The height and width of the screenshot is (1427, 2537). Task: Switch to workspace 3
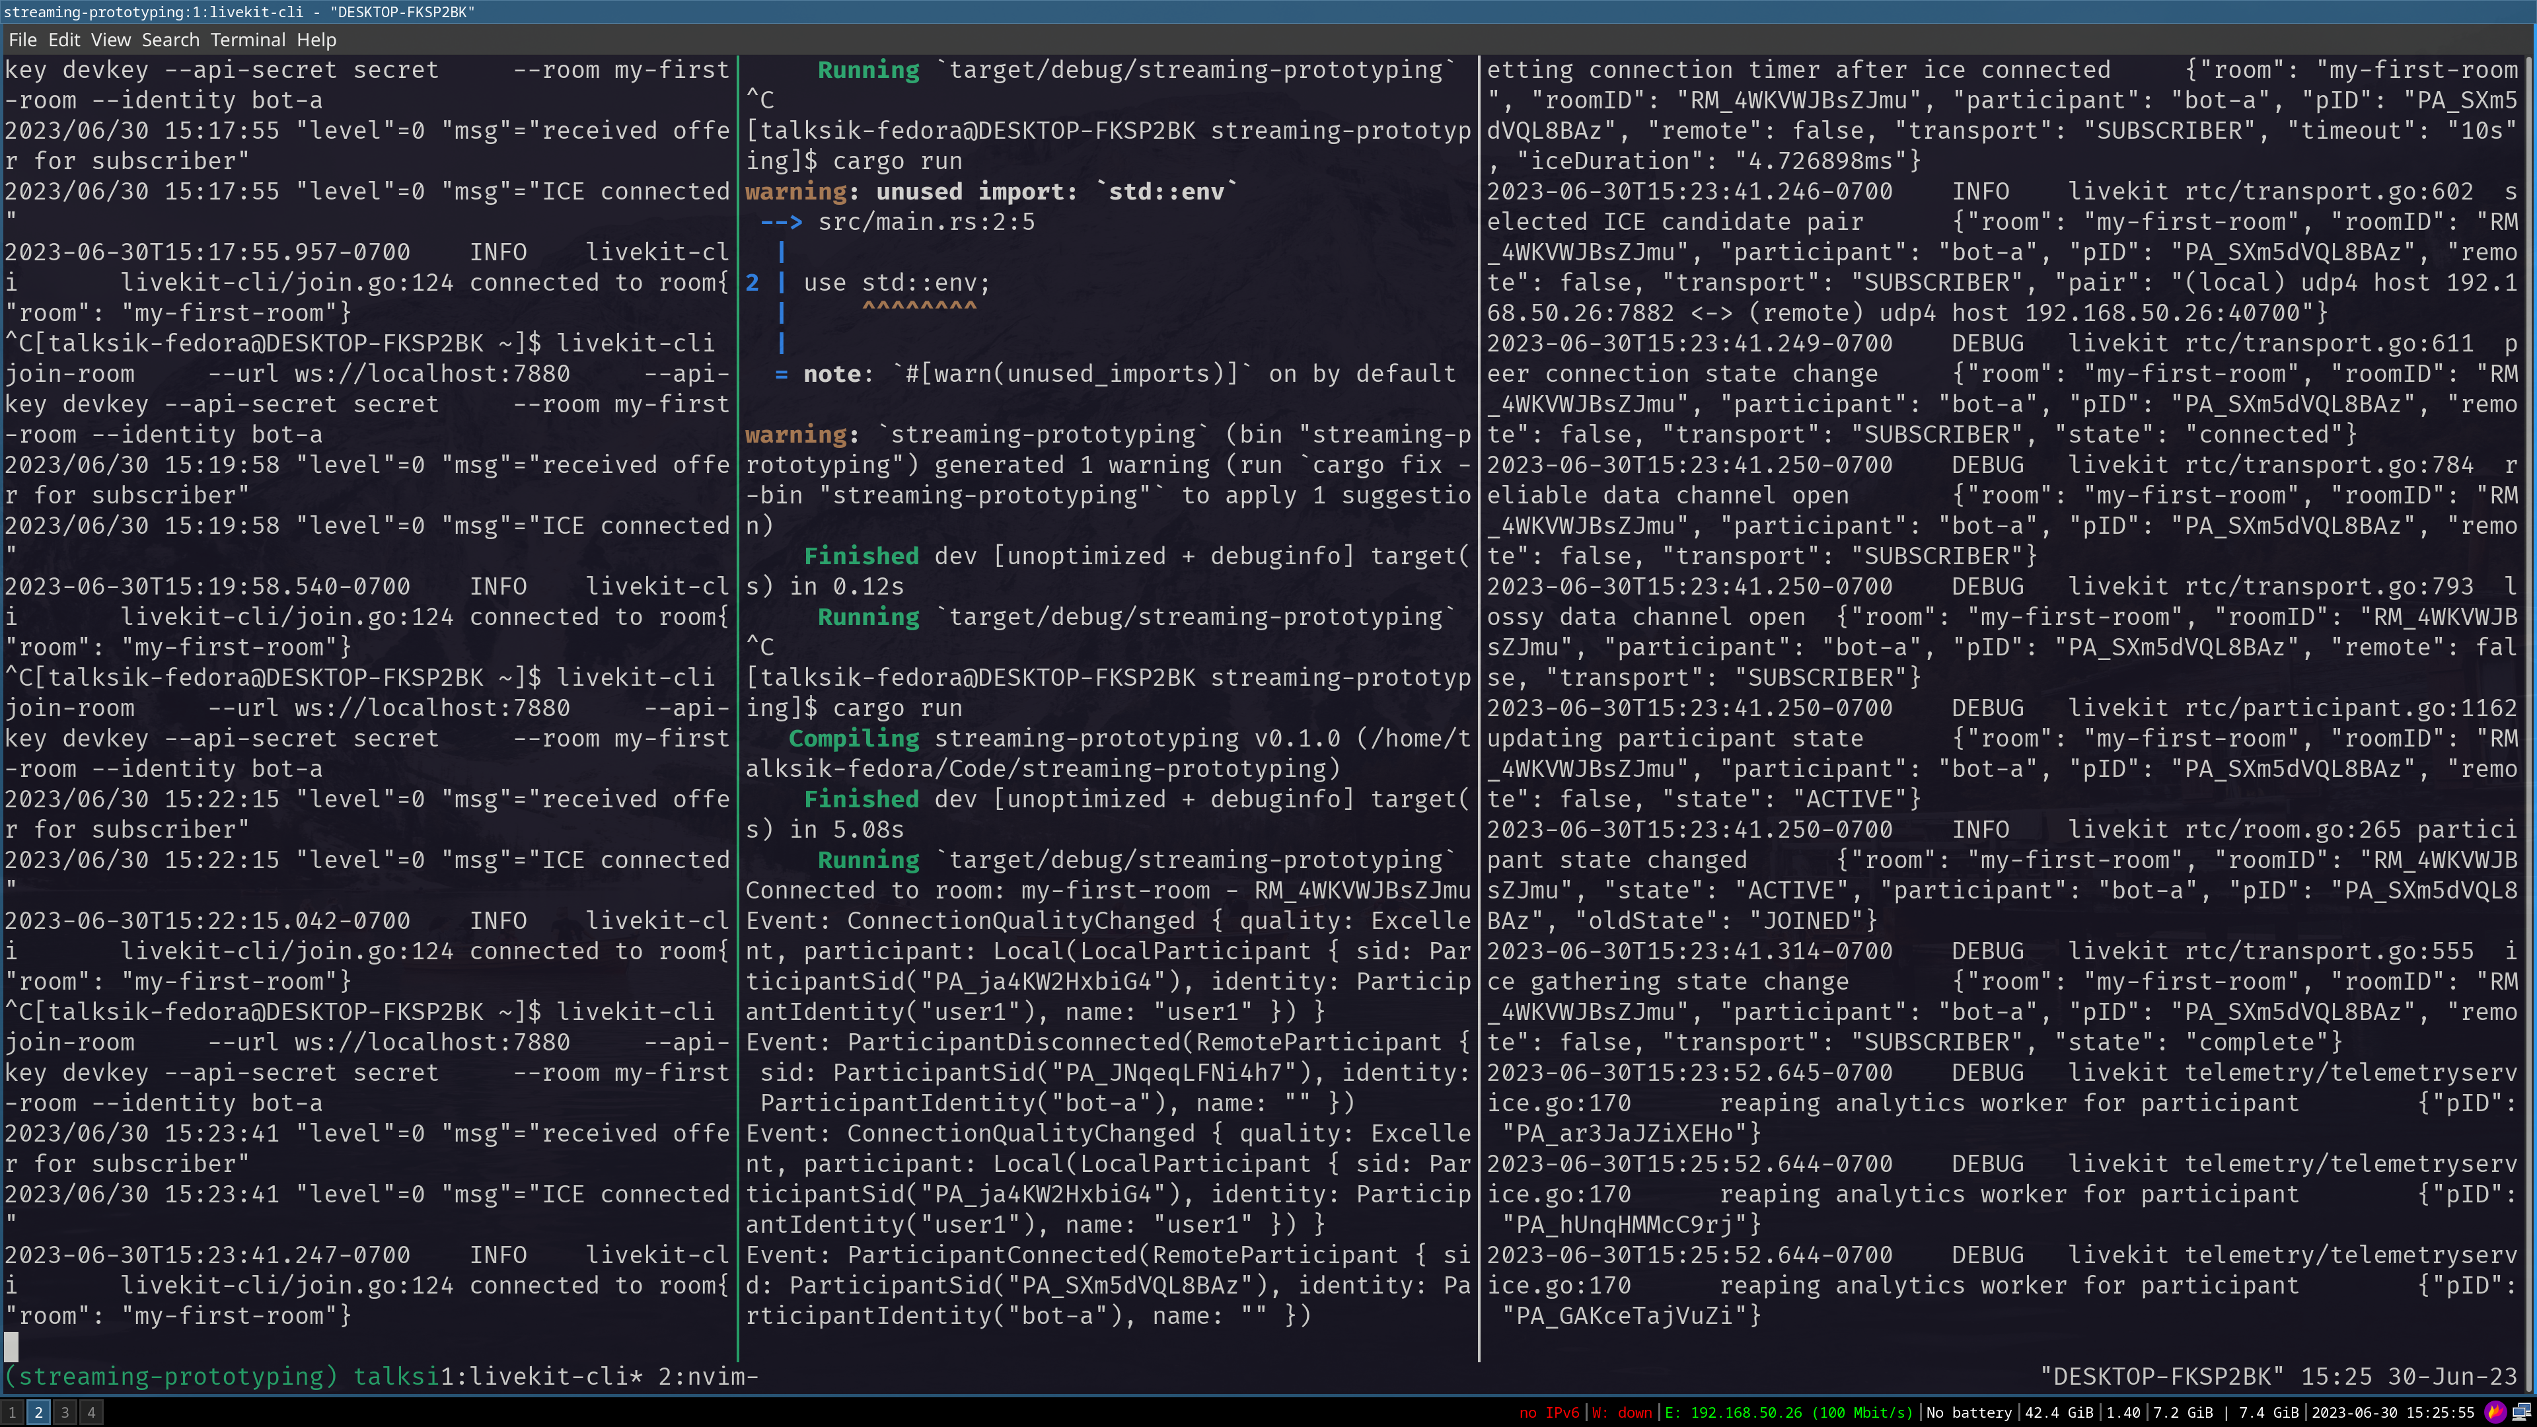click(x=65, y=1412)
